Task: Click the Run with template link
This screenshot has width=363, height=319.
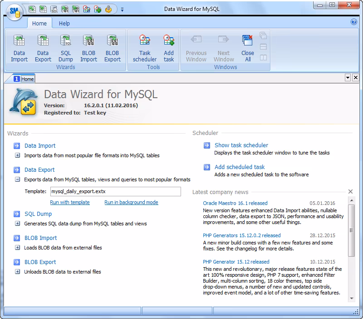Action: click(x=70, y=202)
